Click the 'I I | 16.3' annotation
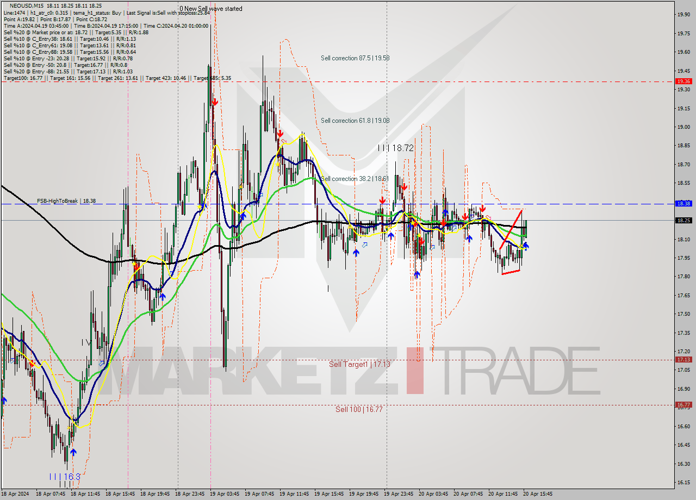The image size is (696, 500). click(65, 477)
